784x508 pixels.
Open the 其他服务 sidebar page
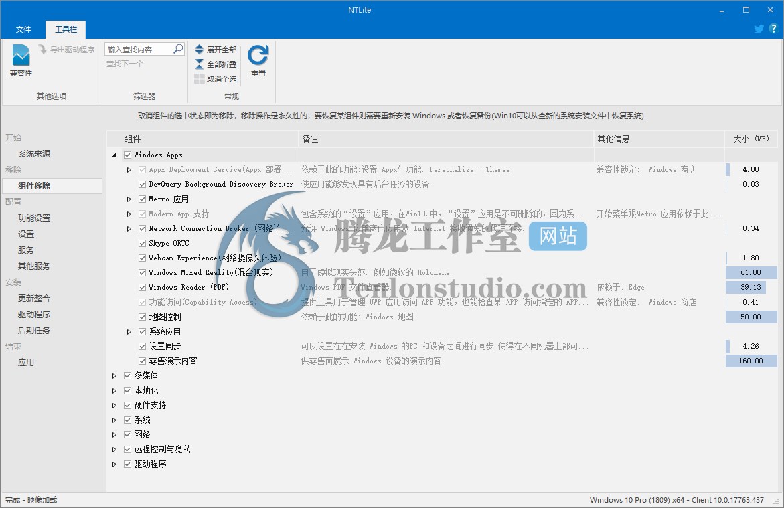click(x=34, y=266)
